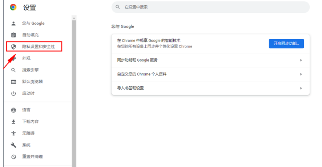Click the Chrome logo beside 设置
This screenshot has width=322, height=167.
pyautogui.click(x=13, y=7)
